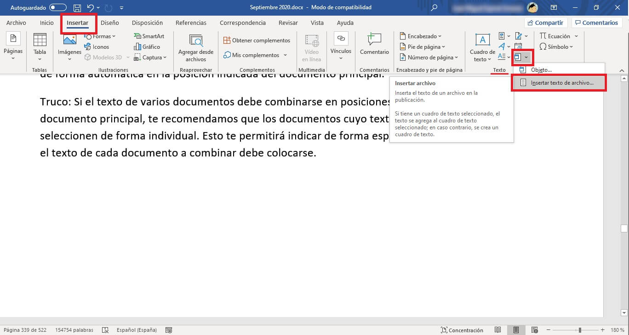Expand the Mis complementos dropdown arrow

pos(285,55)
